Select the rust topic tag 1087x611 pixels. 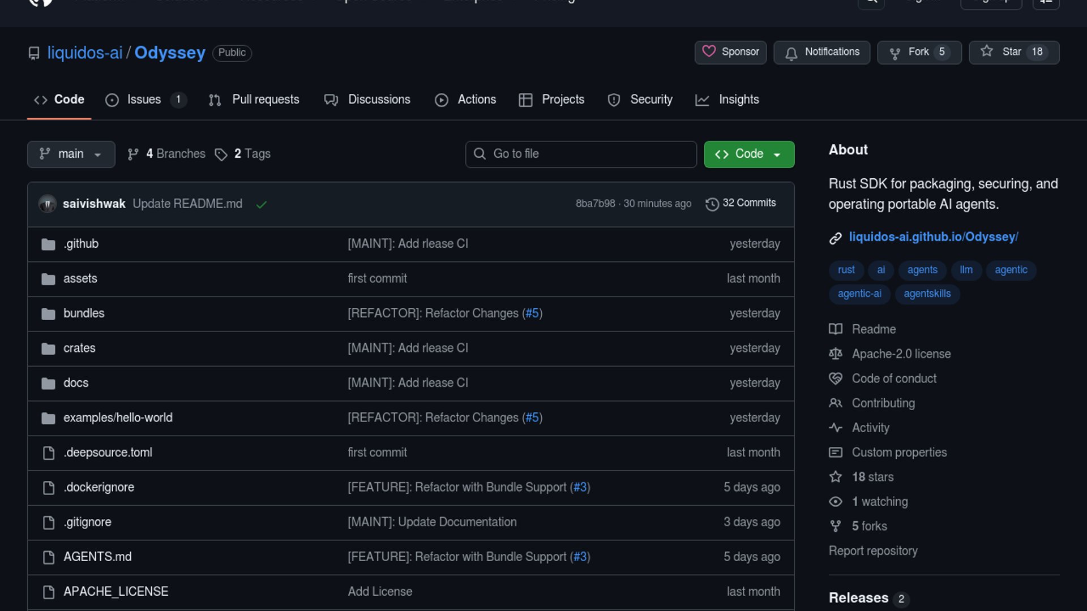pyautogui.click(x=846, y=270)
